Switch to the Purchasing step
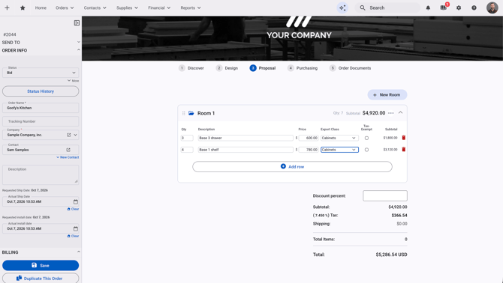The width and height of the screenshot is (503, 283). (303, 68)
